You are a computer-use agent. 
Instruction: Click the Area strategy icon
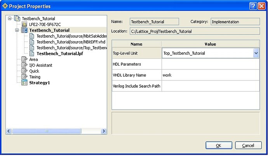24,59
